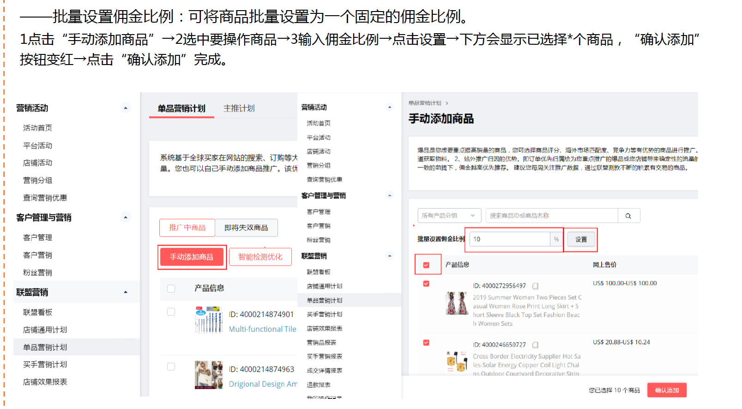Click 设置 button for batch commission
The width and height of the screenshot is (742, 409).
pyautogui.click(x=581, y=239)
